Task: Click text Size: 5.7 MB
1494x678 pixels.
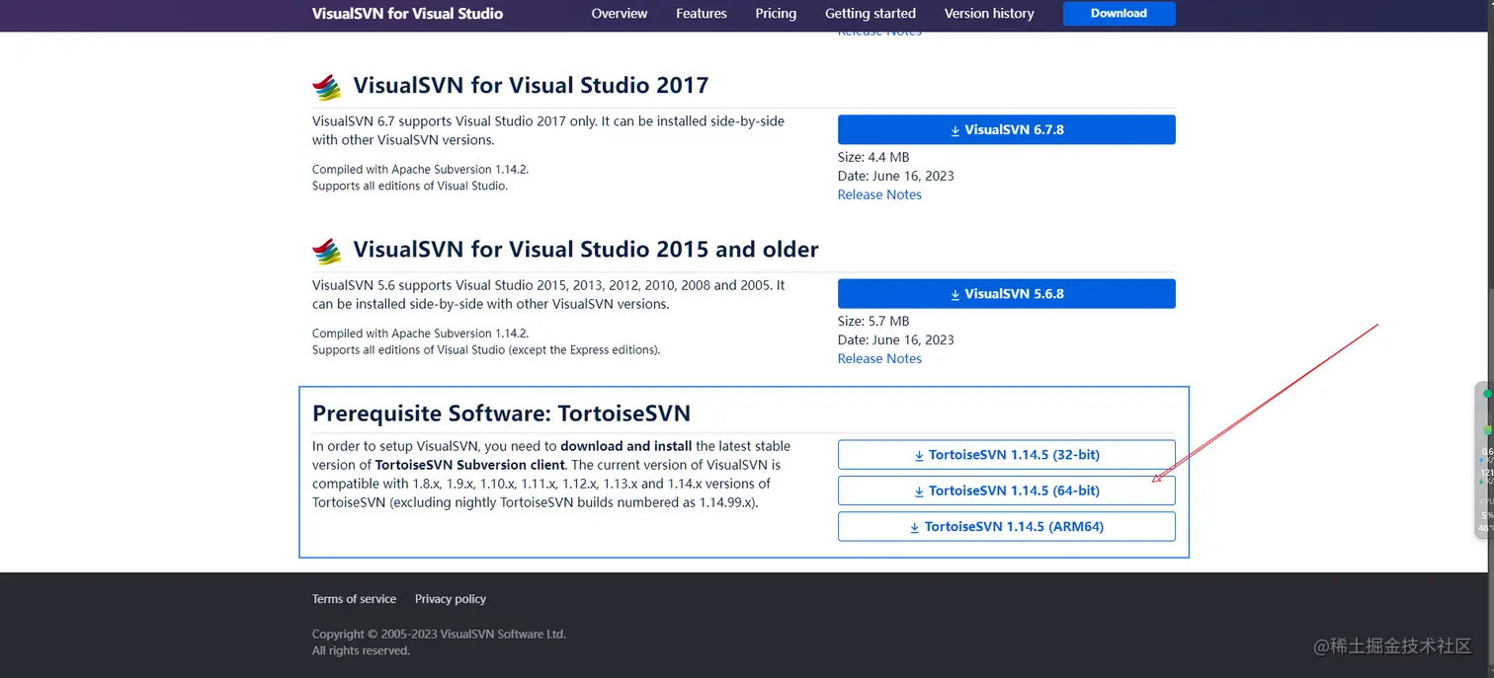Action: click(x=873, y=321)
